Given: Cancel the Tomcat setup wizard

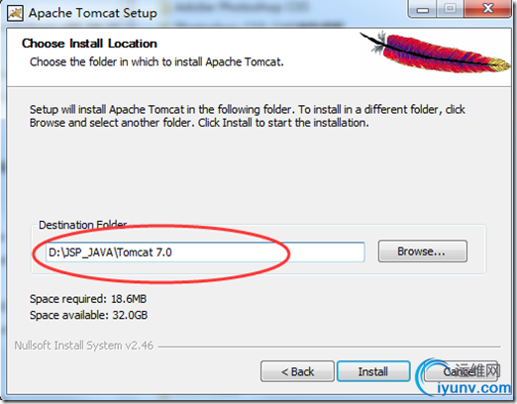Looking at the screenshot, I should (461, 371).
